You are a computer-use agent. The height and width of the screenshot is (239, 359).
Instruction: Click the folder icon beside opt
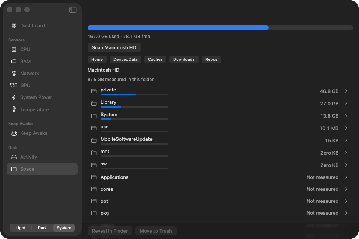pyautogui.click(x=94, y=201)
